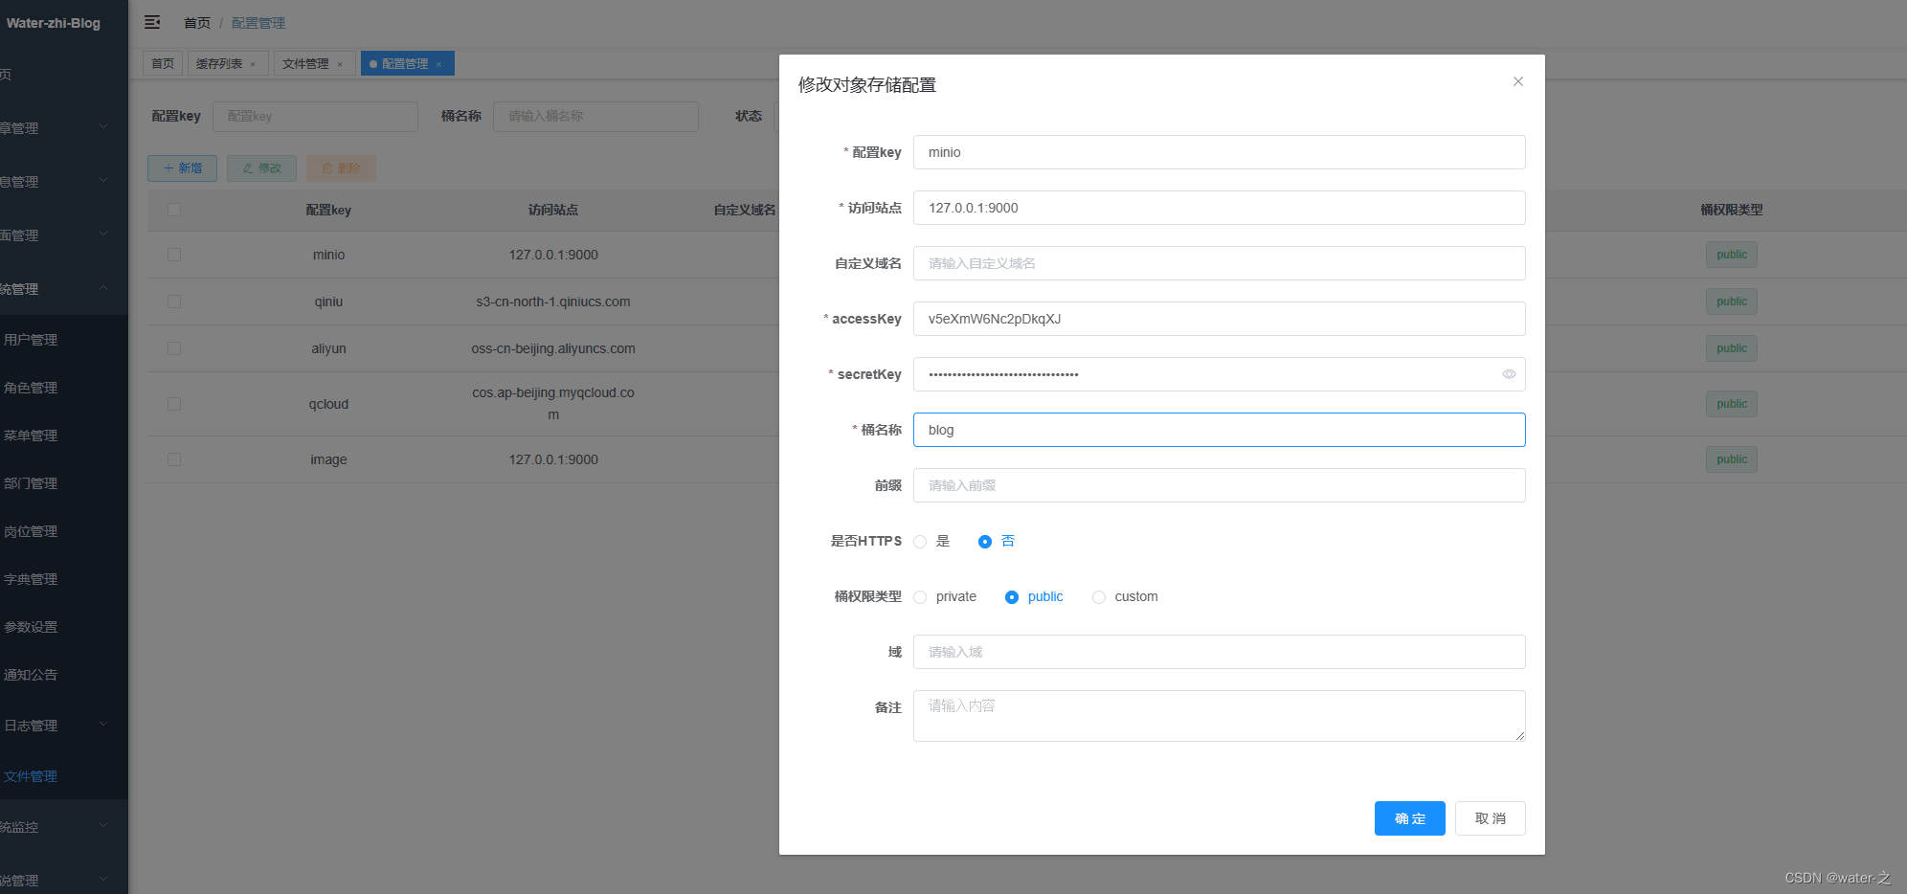Select 否 for 是否HTTPS

click(x=985, y=542)
